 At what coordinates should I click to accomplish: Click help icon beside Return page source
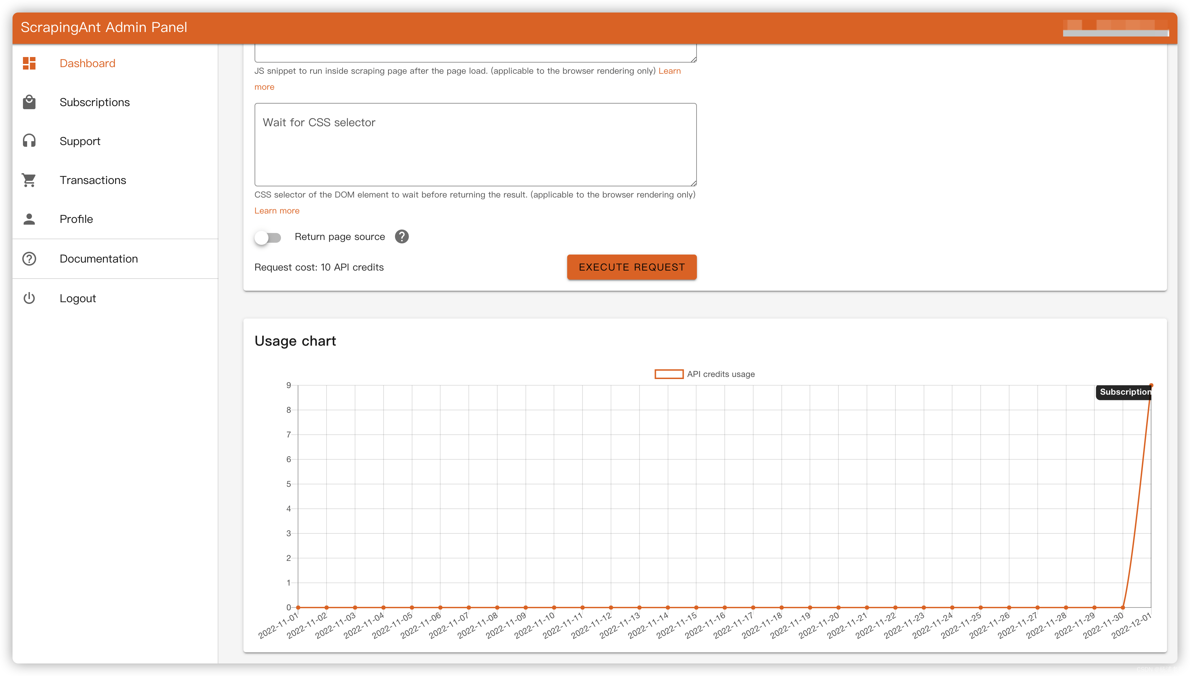point(402,237)
